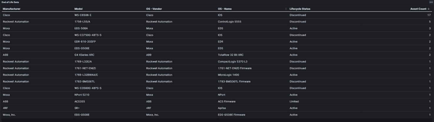434x122 pixels.
Task: Click the ACS355 model cell
Action: (79, 101)
